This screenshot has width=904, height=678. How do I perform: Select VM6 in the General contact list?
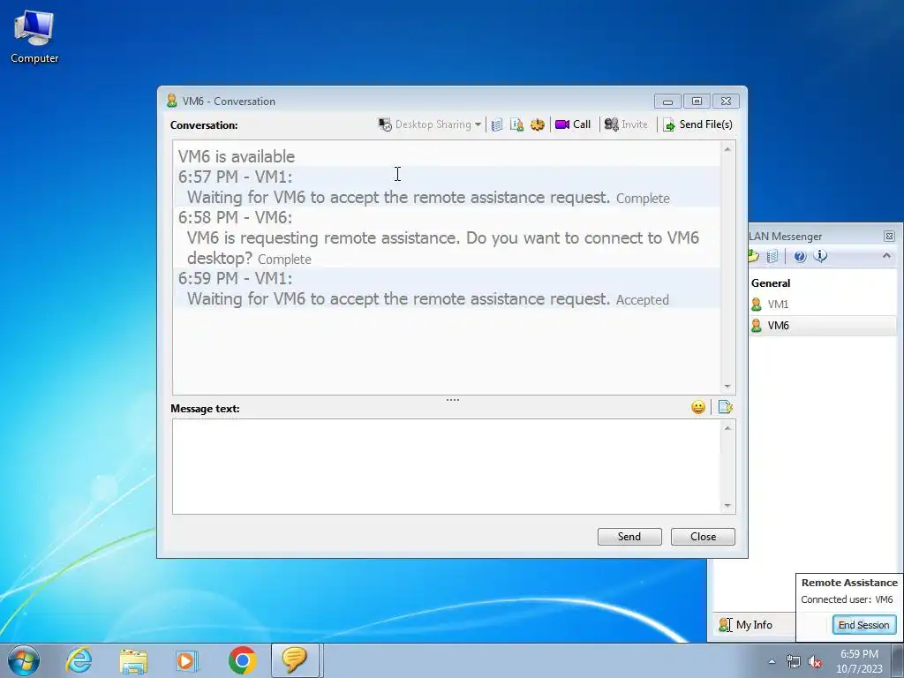click(x=823, y=326)
